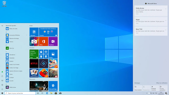Click the letter A header in the app list
This screenshot has width=169, height=95.
pos(6,32)
